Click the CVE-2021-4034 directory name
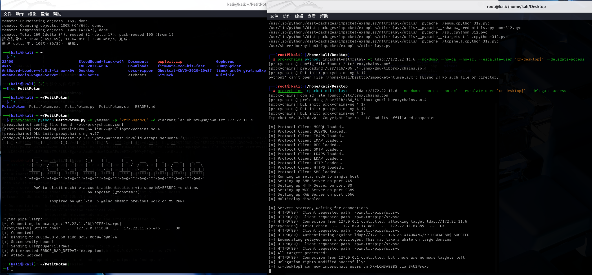The height and width of the screenshot is (275, 592). [93, 66]
